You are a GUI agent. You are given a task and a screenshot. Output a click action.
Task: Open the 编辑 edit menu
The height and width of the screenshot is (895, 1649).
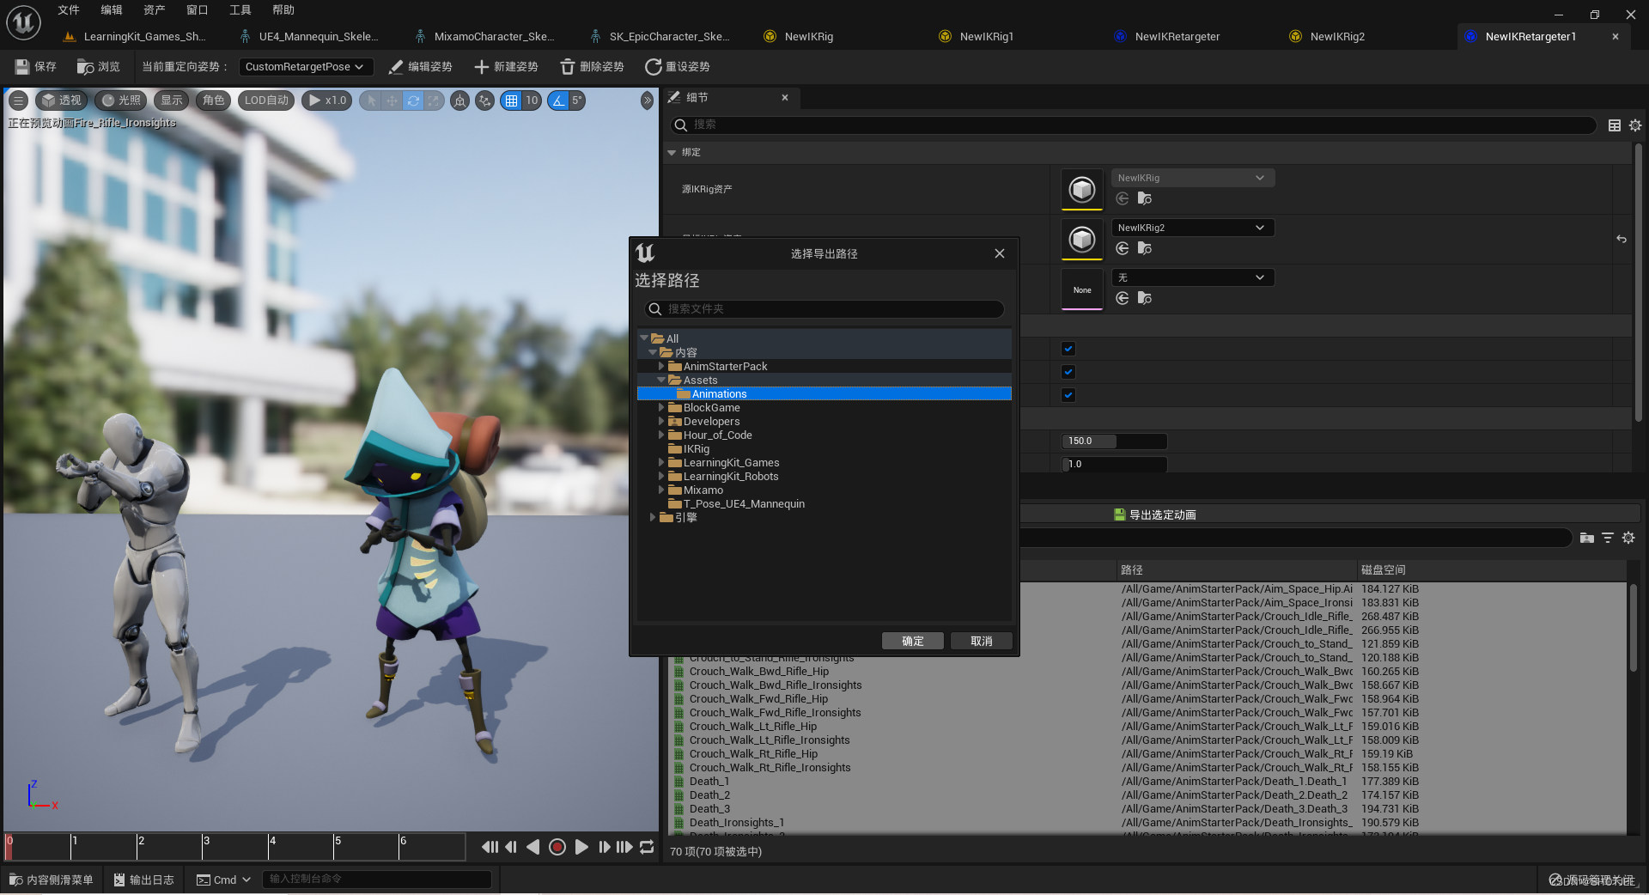112,10
